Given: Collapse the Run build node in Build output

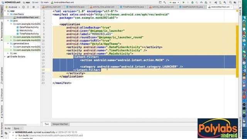Looking at the screenshot, I should click(13, 136).
